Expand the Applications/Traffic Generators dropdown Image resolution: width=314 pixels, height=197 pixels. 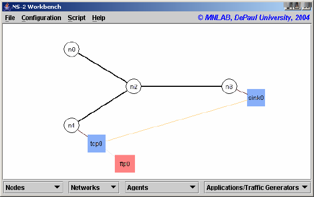click(257, 187)
